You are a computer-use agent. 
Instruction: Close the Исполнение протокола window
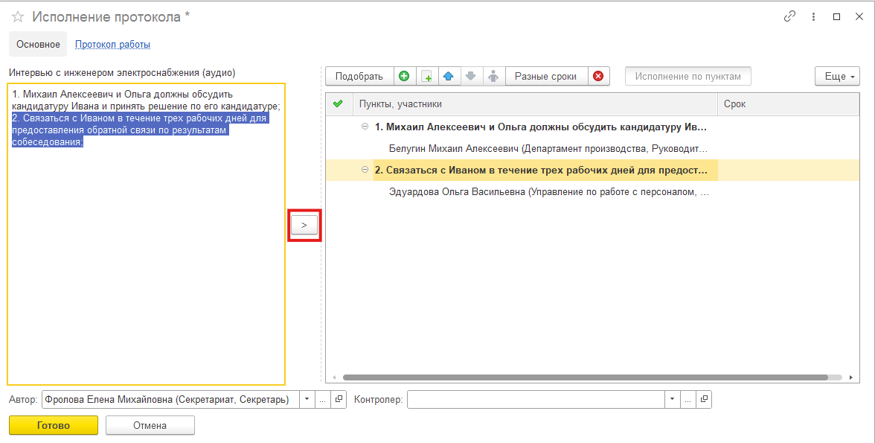pyautogui.click(x=859, y=17)
